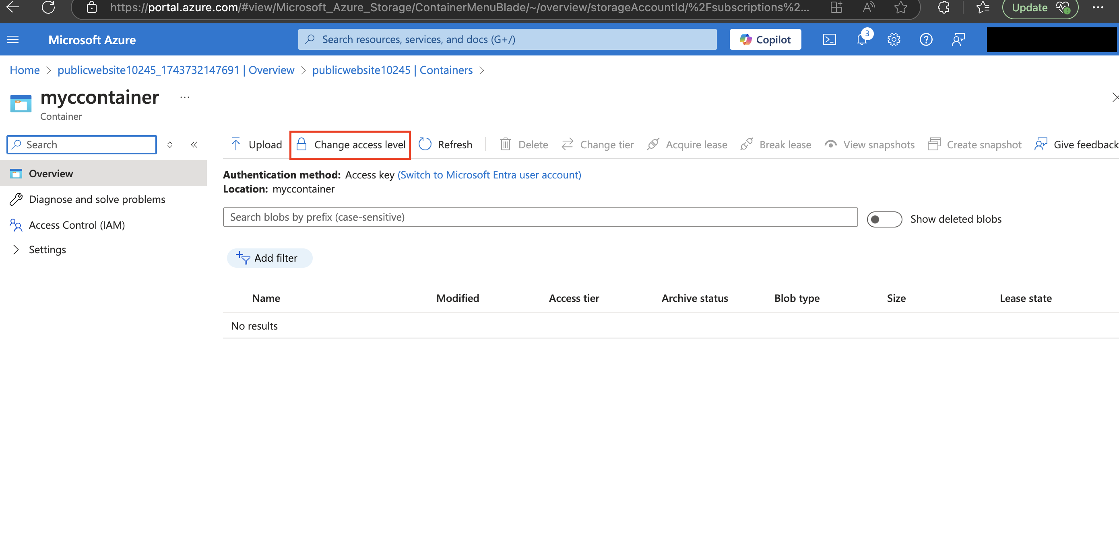Image resolution: width=1119 pixels, height=537 pixels.
Task: Expand or collapse sidebar menu groups
Action: [x=170, y=144]
